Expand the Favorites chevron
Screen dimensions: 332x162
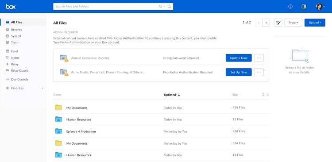point(42,88)
